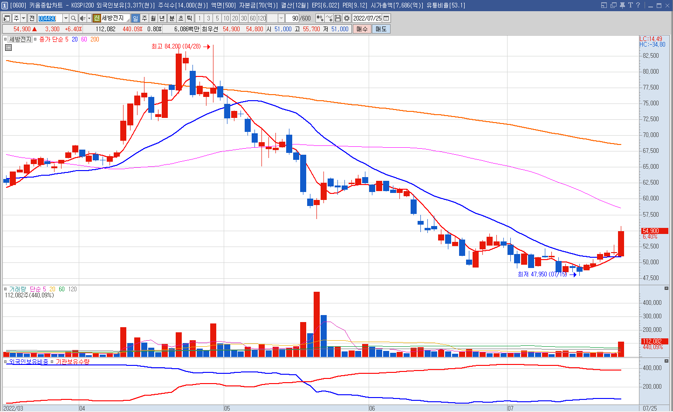The image size is (673, 412).
Task: Click the T font size icon
Action: (x=630, y=5)
